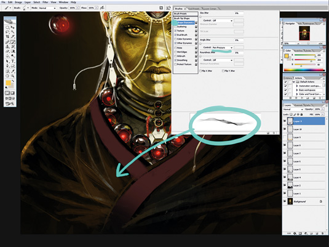The width and height of the screenshot is (329, 247).
Task: Click the Angle Jitter percentage field
Action: point(239,40)
